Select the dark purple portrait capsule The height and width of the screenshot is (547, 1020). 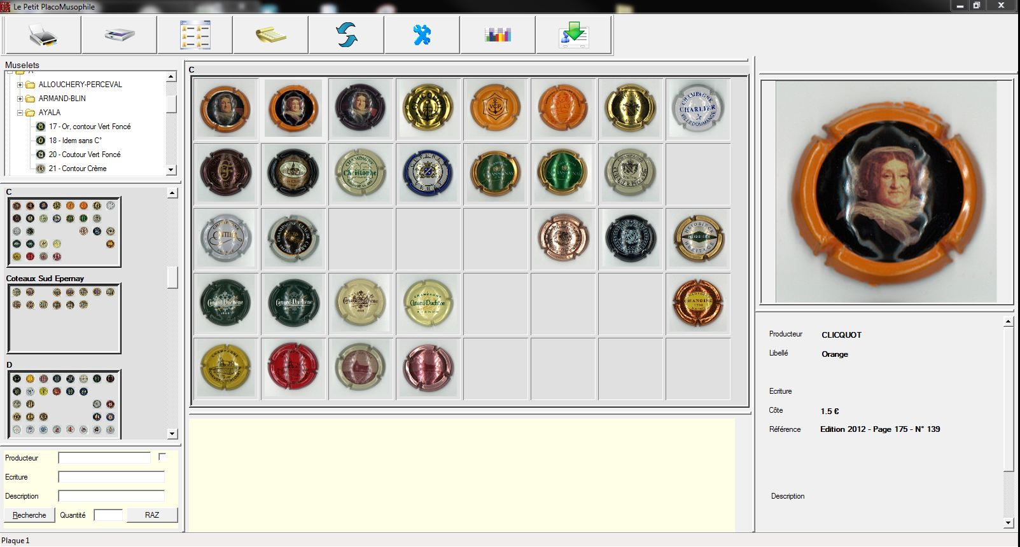360,109
